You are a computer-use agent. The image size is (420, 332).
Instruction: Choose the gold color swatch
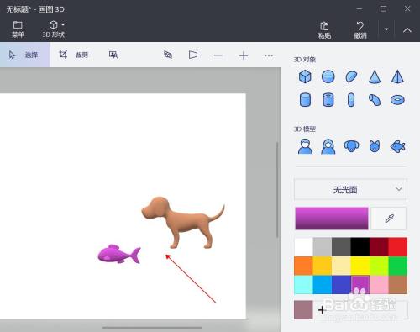tap(323, 266)
